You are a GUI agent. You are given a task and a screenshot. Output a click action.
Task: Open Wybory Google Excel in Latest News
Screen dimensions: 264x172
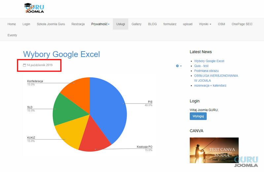pos(209,61)
